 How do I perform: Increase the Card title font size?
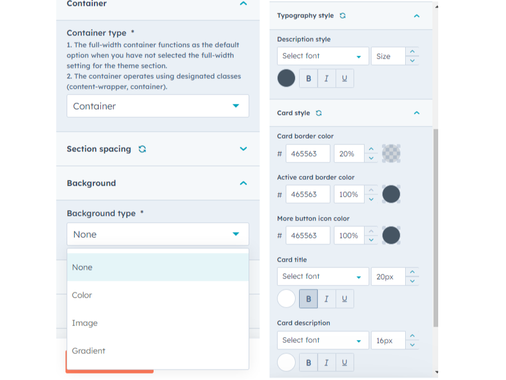click(412, 272)
